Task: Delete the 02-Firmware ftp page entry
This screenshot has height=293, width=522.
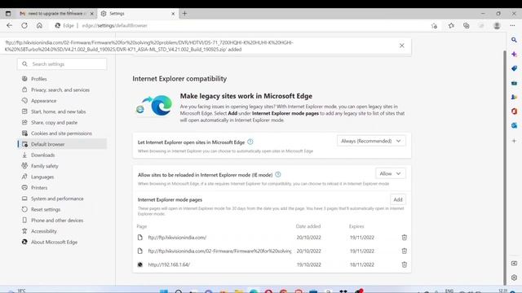Action: point(405,251)
